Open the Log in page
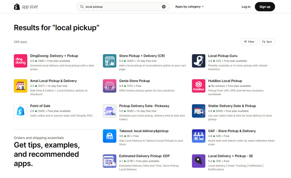 pos(246,7)
